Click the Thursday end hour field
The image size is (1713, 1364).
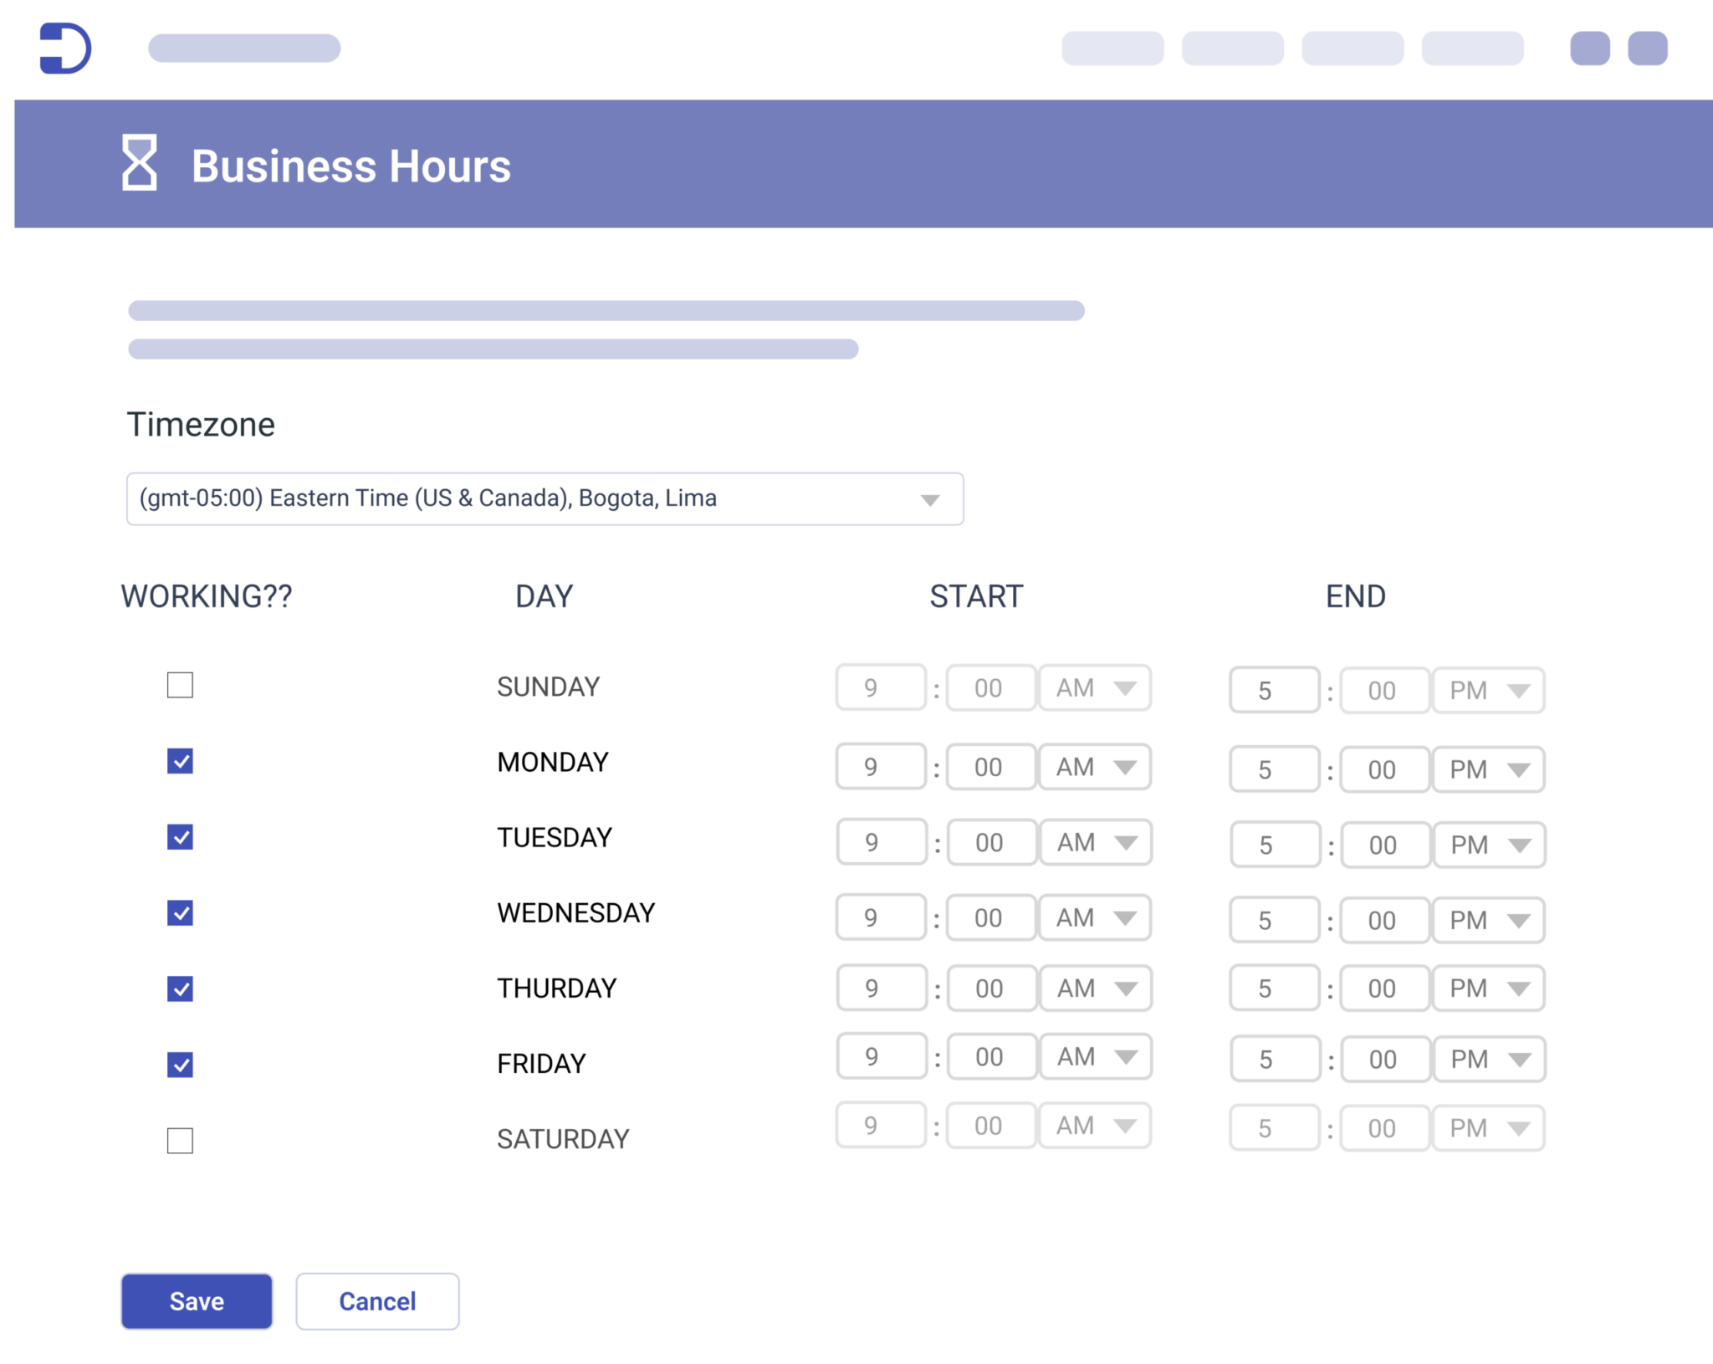[1274, 988]
